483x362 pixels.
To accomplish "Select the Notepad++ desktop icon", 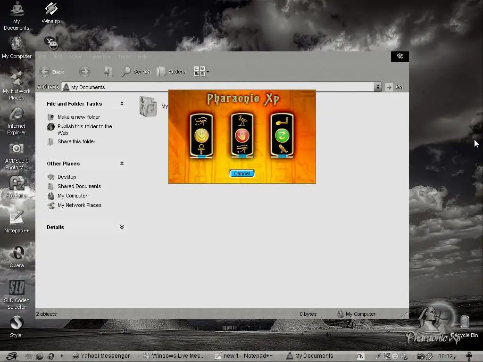I will click(x=17, y=222).
